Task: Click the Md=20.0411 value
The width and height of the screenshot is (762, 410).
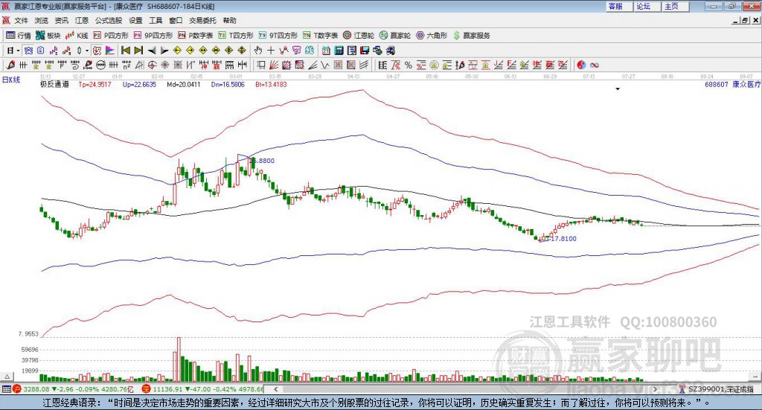Action: coord(184,84)
